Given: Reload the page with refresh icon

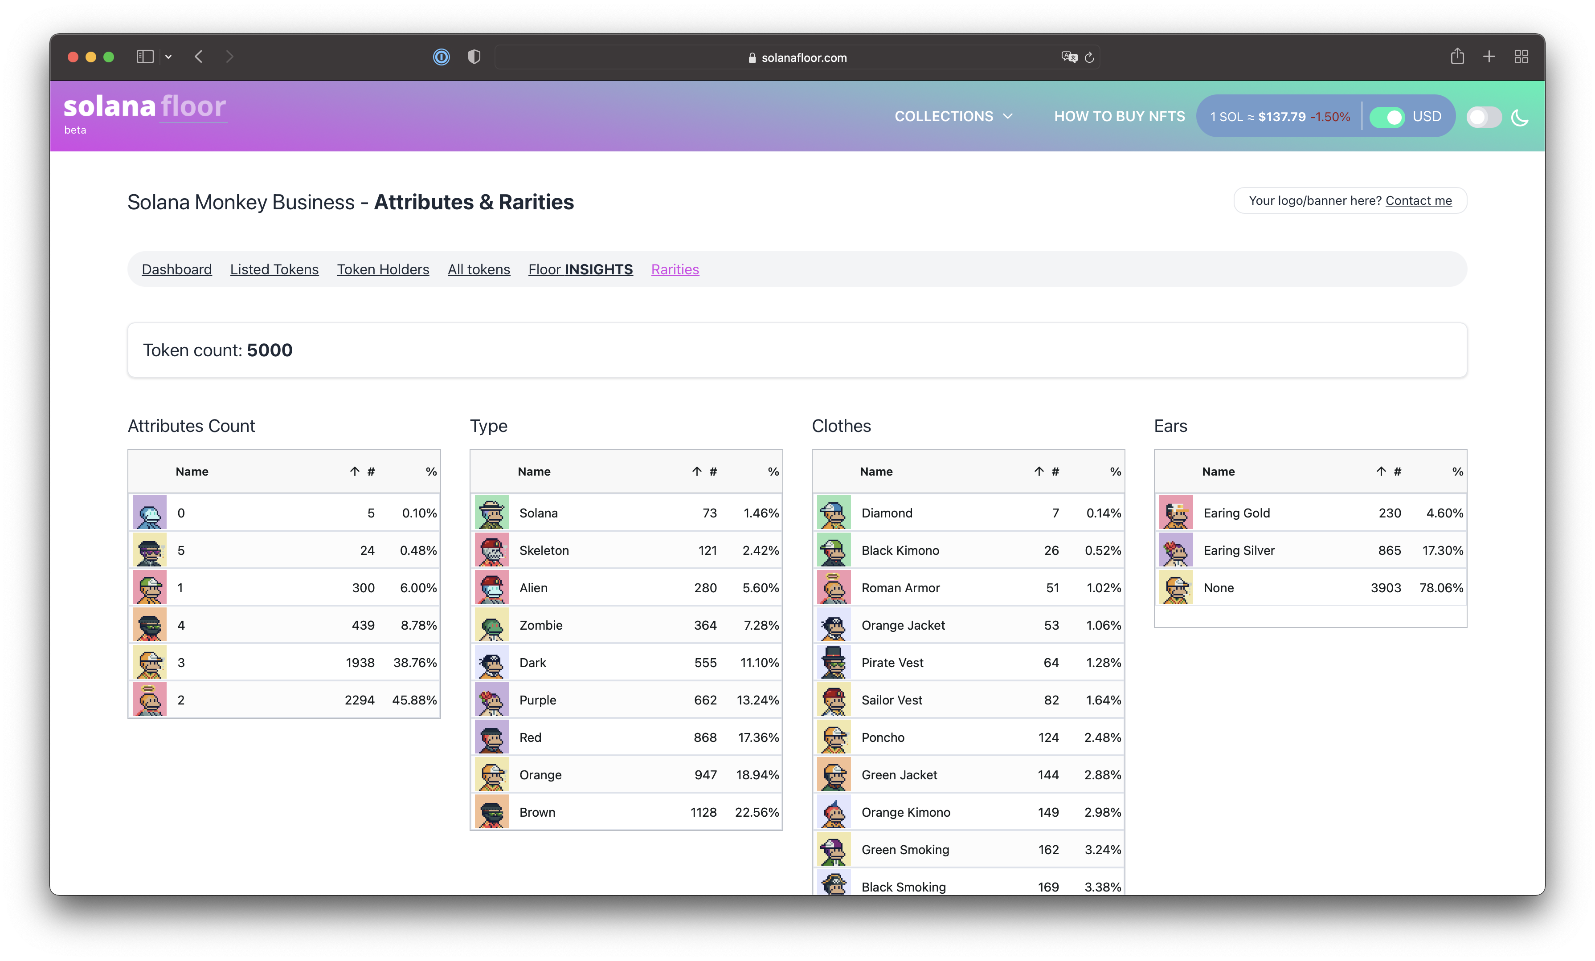Looking at the screenshot, I should tap(1089, 57).
